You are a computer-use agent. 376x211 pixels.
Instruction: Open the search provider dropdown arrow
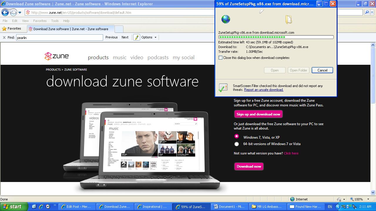click(372, 12)
